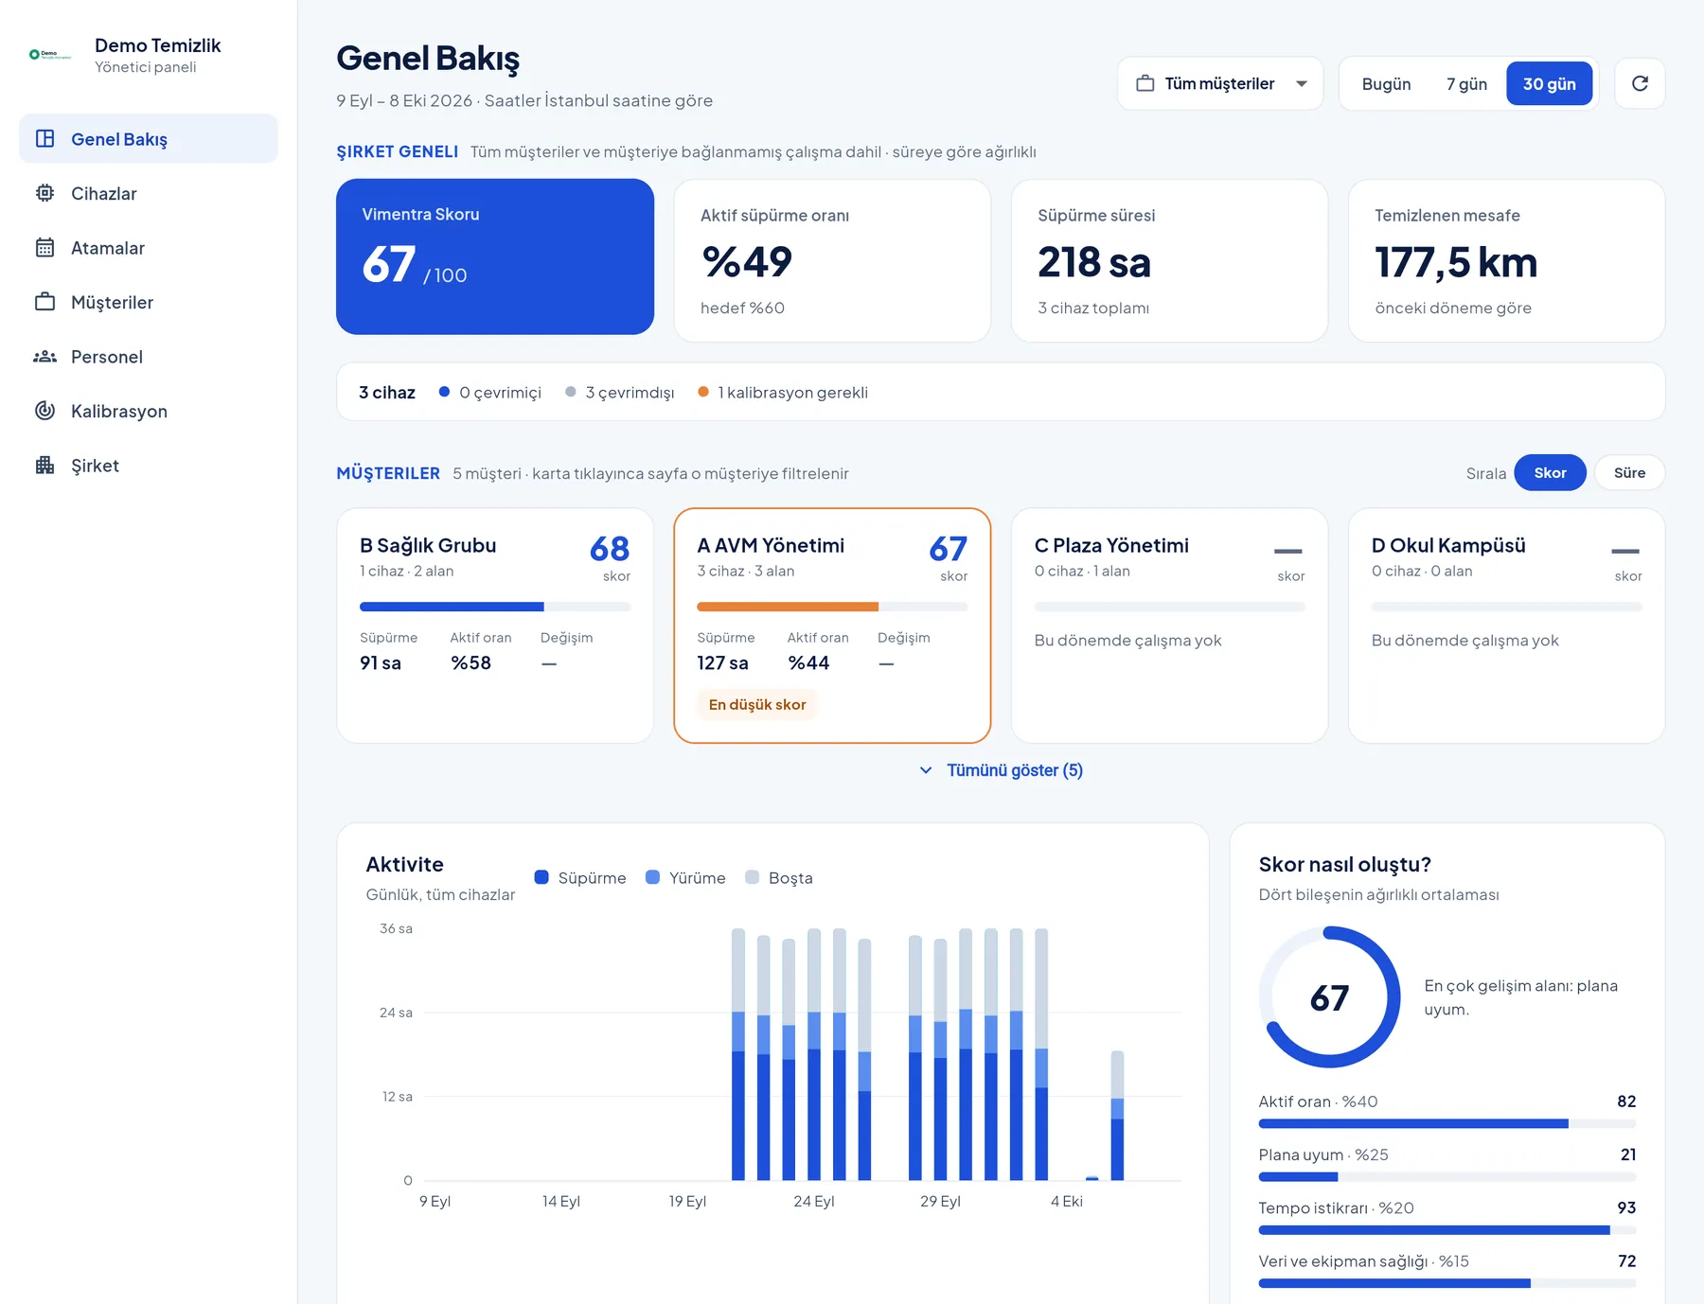Filter by D Okul Kampüsü card
The height and width of the screenshot is (1304, 1704).
tap(1506, 626)
